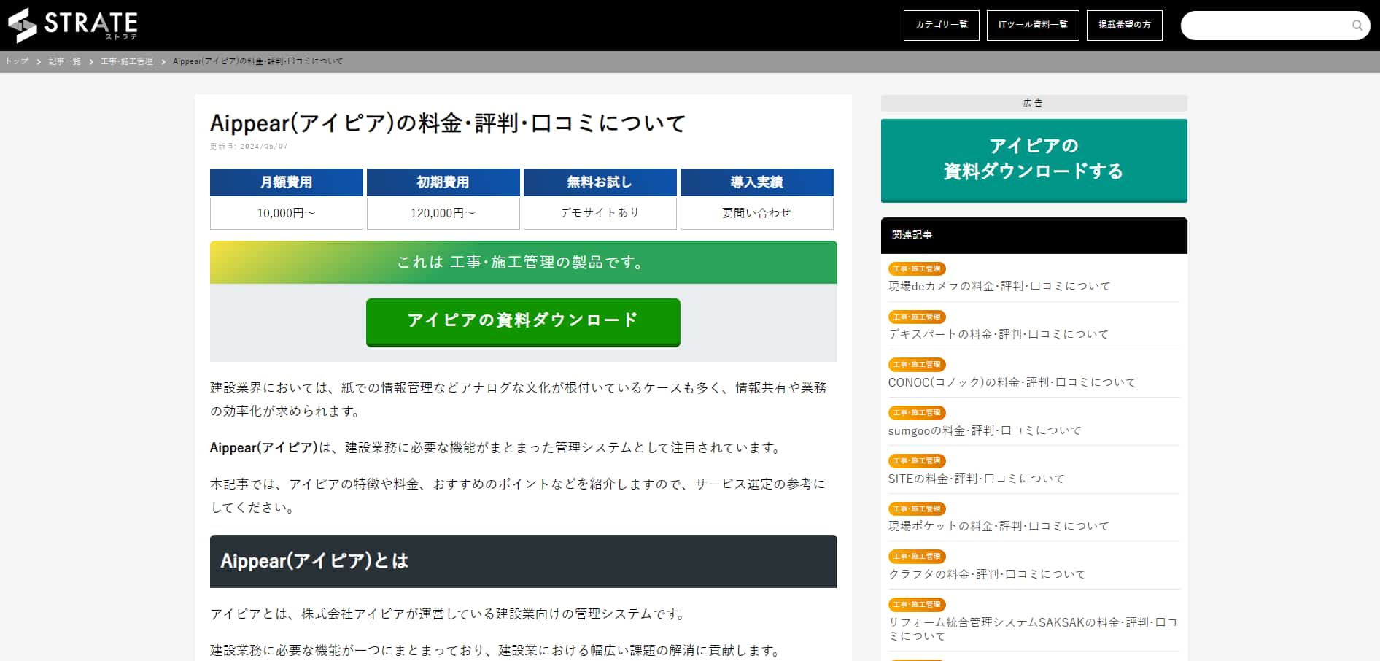1380x661 pixels.
Task: Open SITEの料金・評判・口コミについて article
Action: [x=976, y=479]
